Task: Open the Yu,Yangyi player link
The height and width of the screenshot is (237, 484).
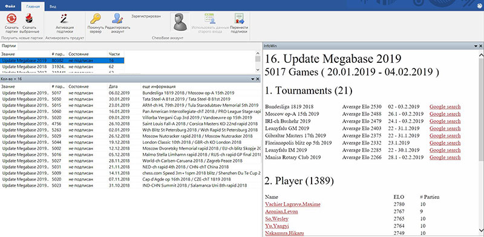Action: point(276,226)
